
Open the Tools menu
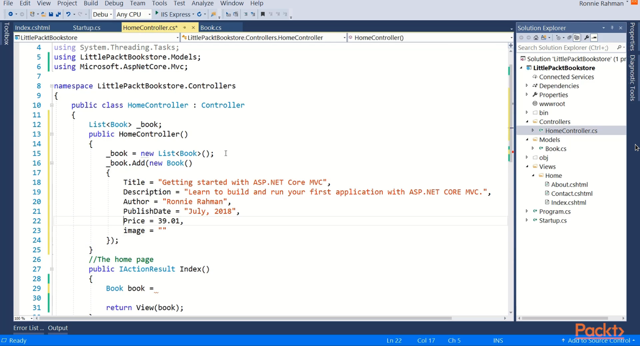pyautogui.click(x=159, y=3)
